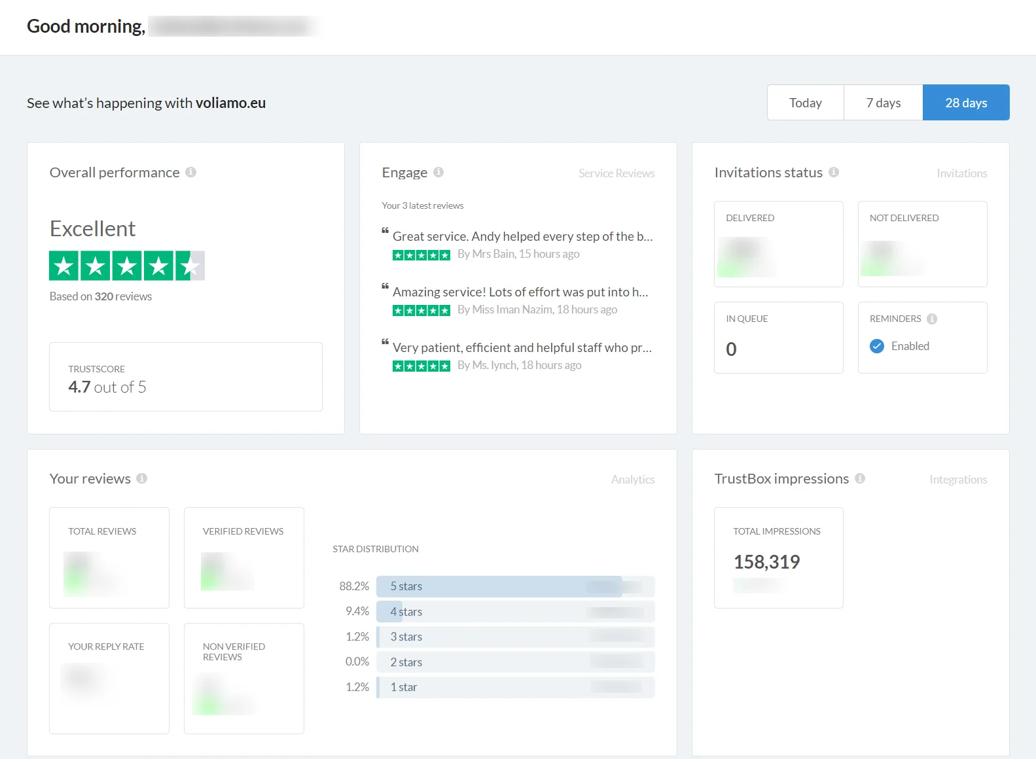1036x759 pixels.
Task: Click the Not Delivered invitations card
Action: tap(923, 244)
